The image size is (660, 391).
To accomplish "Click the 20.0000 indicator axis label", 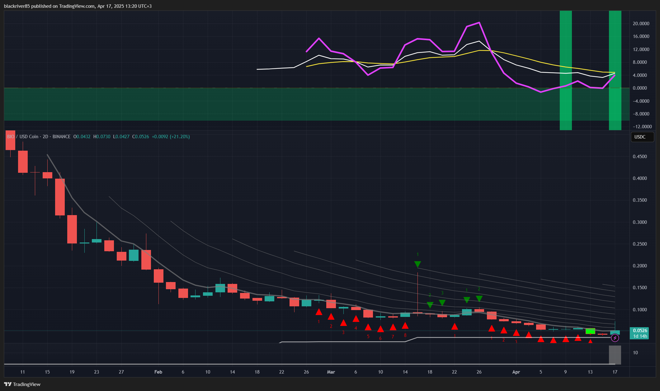I will click(x=641, y=24).
